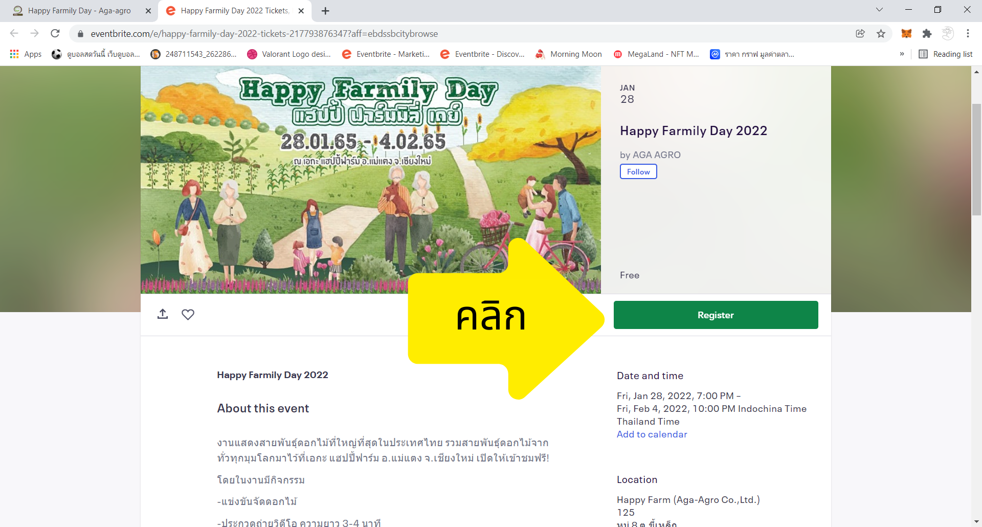Open the Reading list panel
The image size is (982, 527).
coord(946,54)
